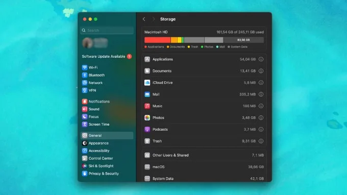Click the Siri & Spotlight icon
The width and height of the screenshot is (347, 195).
[x=85, y=166]
